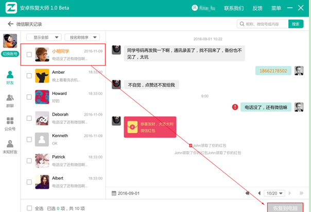
Task: Click the 搜索 search button
Action: 296,24
